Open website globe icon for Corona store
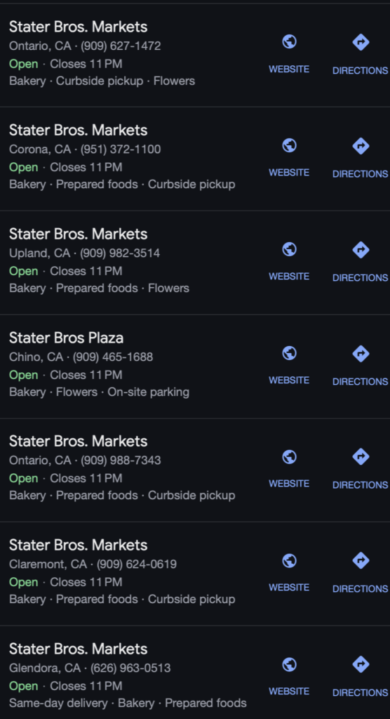The width and height of the screenshot is (390, 719). [x=289, y=145]
